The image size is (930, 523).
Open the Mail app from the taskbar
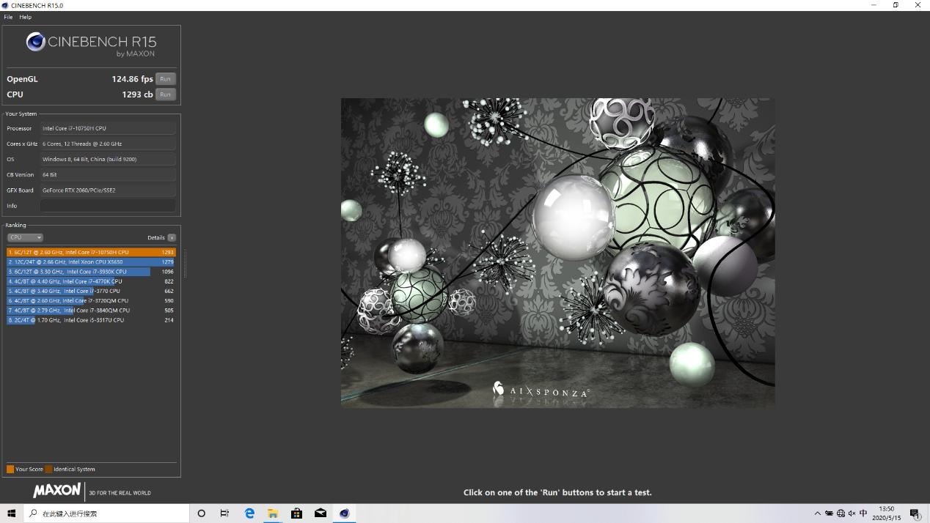click(321, 513)
